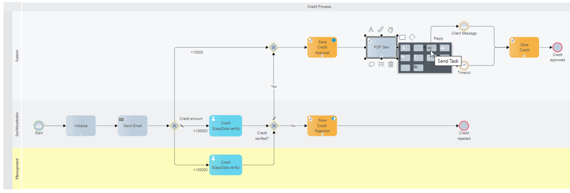The image size is (570, 193).
Task: Click the comment bubble icon below PDF Gen
Action: point(371,64)
